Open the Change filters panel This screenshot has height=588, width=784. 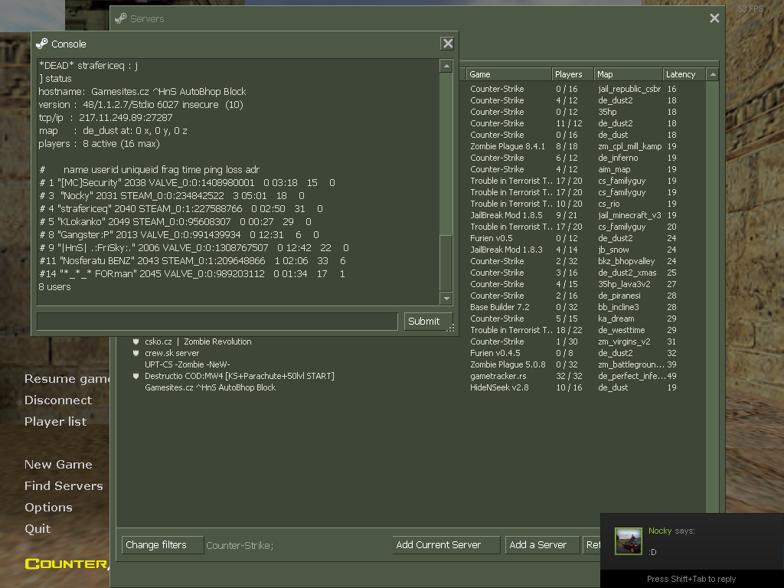(x=161, y=545)
